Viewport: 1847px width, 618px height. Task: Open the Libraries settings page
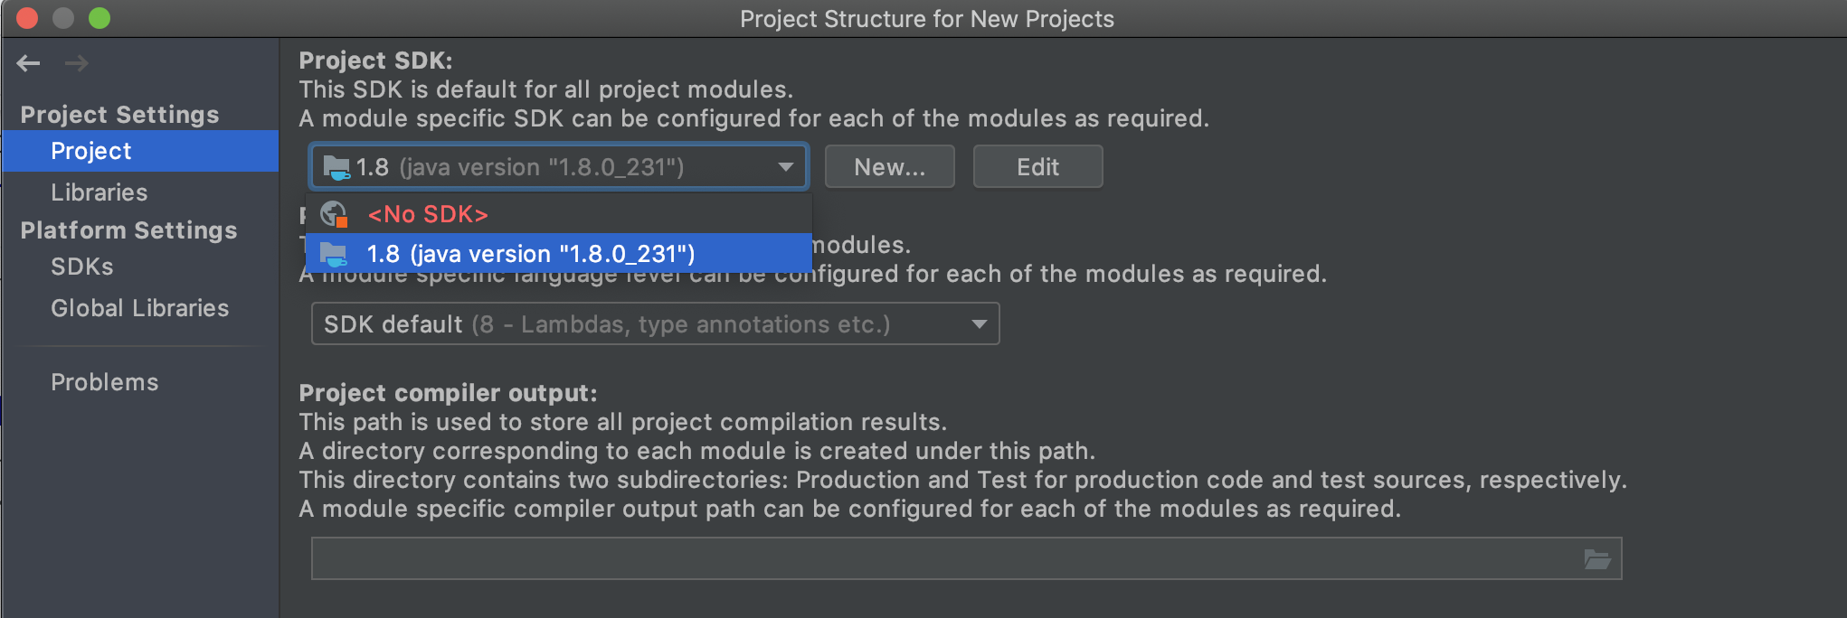(x=99, y=192)
